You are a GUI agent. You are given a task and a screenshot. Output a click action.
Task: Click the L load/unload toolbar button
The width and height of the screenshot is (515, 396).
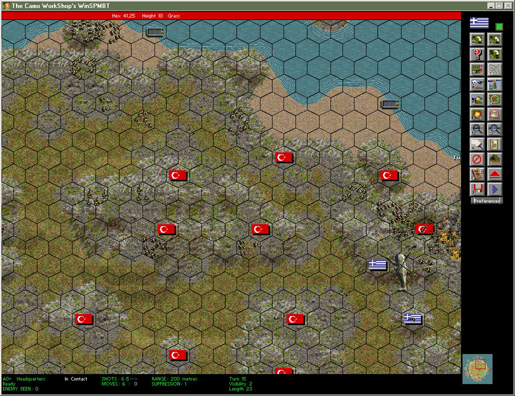pyautogui.click(x=477, y=69)
